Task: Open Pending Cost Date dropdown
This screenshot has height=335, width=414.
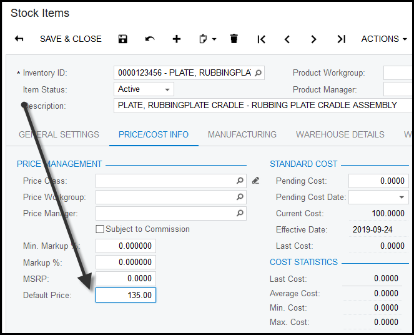Action: pyautogui.click(x=402, y=197)
